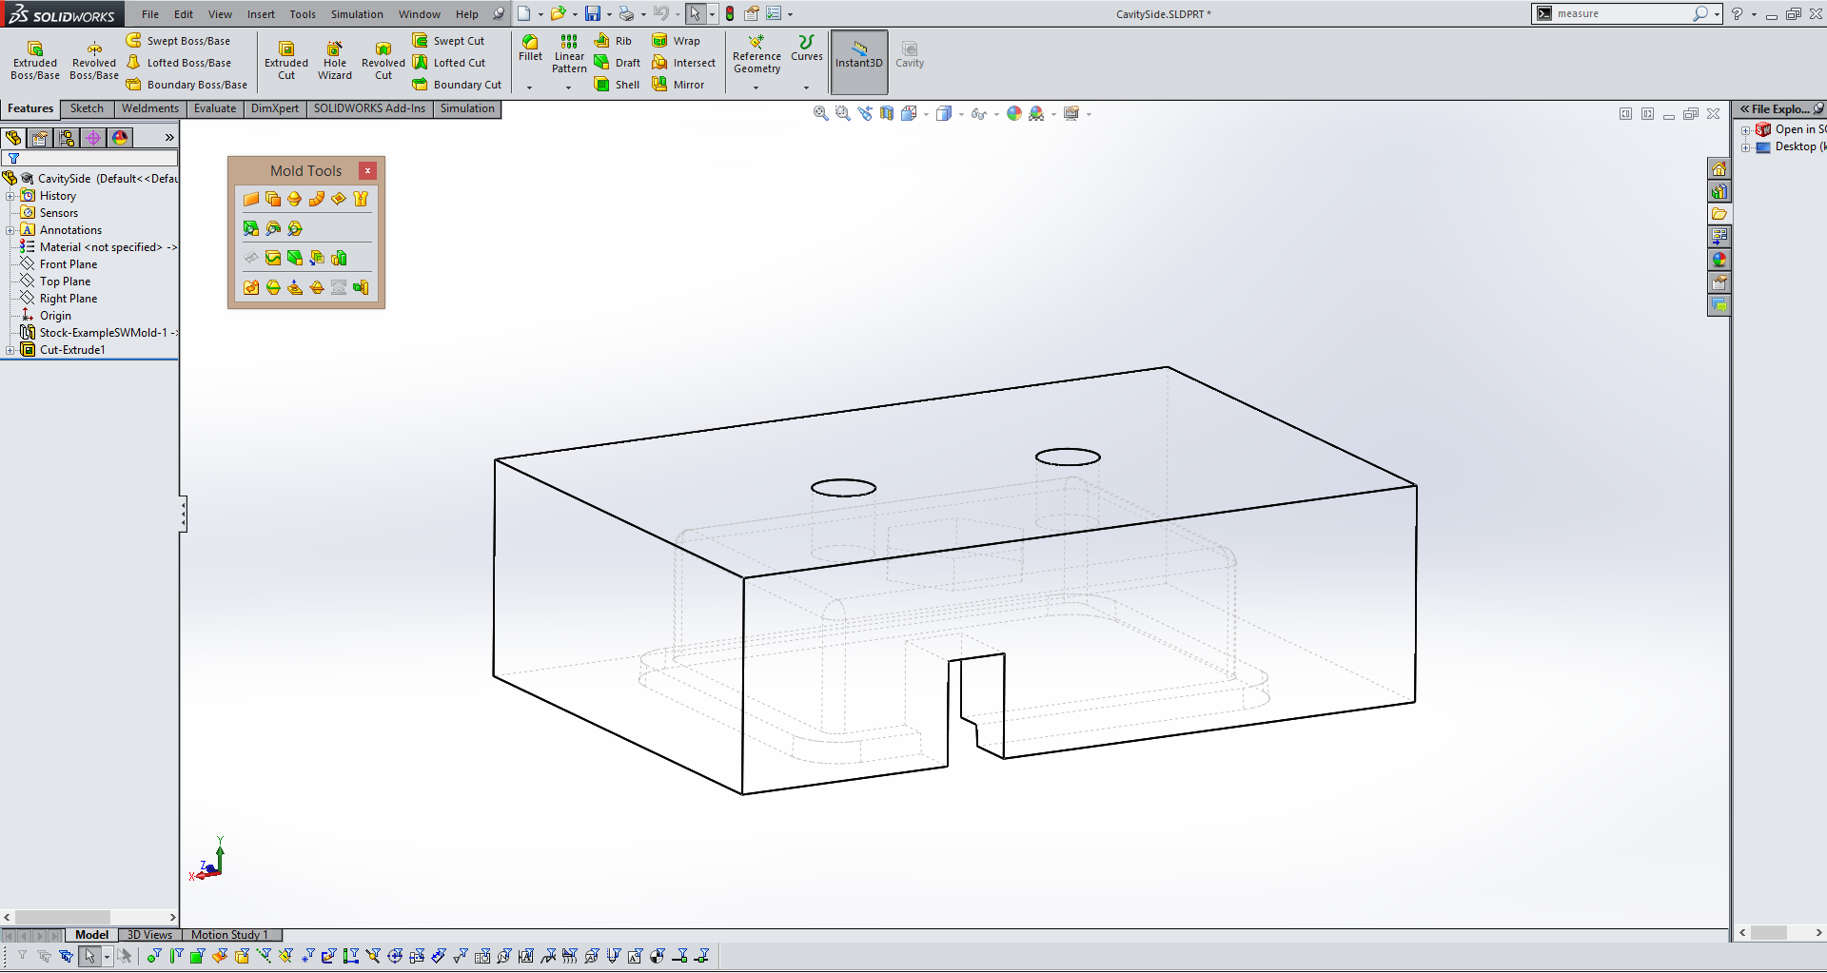Open the Simulation menu
This screenshot has height=973, width=1827.
pos(357,14)
